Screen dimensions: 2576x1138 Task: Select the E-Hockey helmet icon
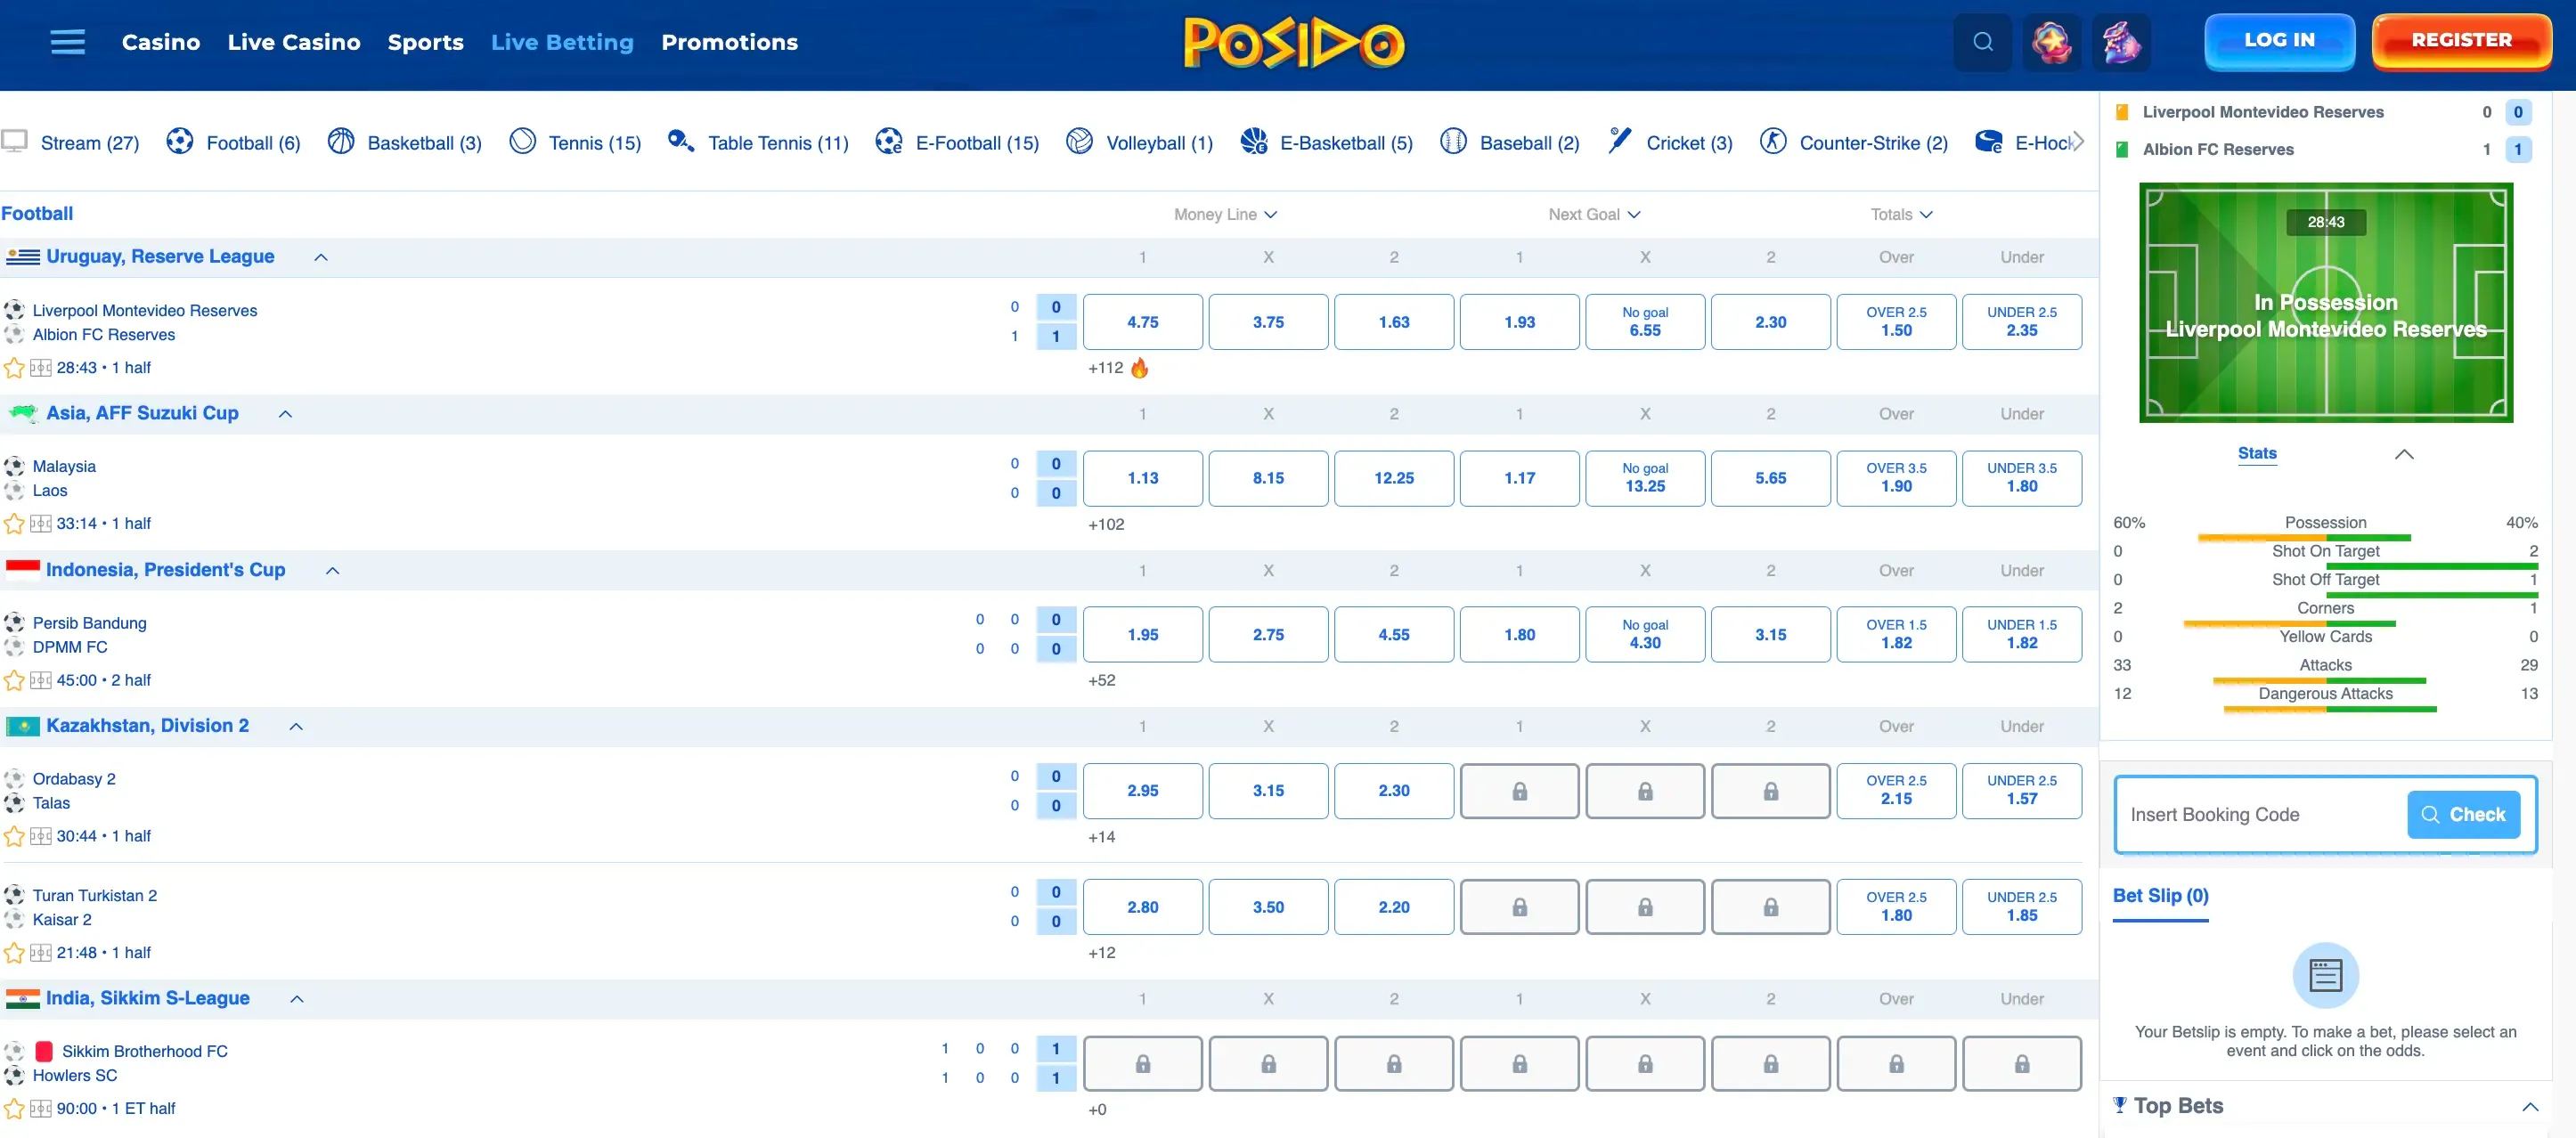(1988, 142)
